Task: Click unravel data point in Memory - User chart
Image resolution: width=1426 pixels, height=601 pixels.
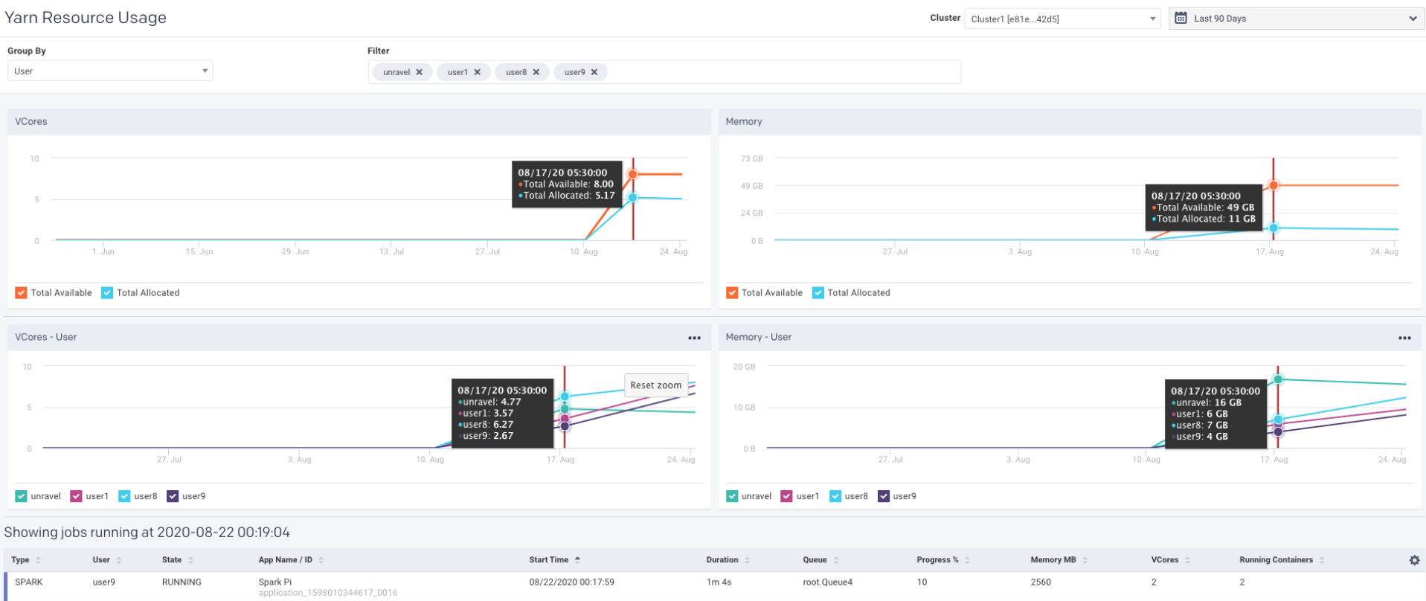Action: (x=1278, y=379)
